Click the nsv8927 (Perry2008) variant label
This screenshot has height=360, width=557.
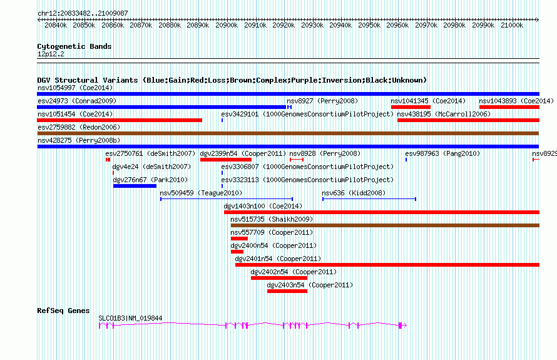tap(322, 101)
